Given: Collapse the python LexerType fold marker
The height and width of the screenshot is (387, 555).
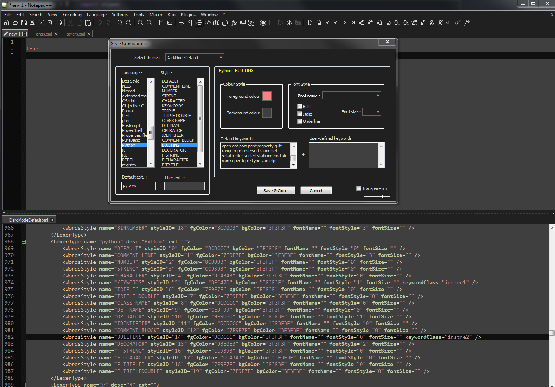Looking at the screenshot, I should [24, 241].
